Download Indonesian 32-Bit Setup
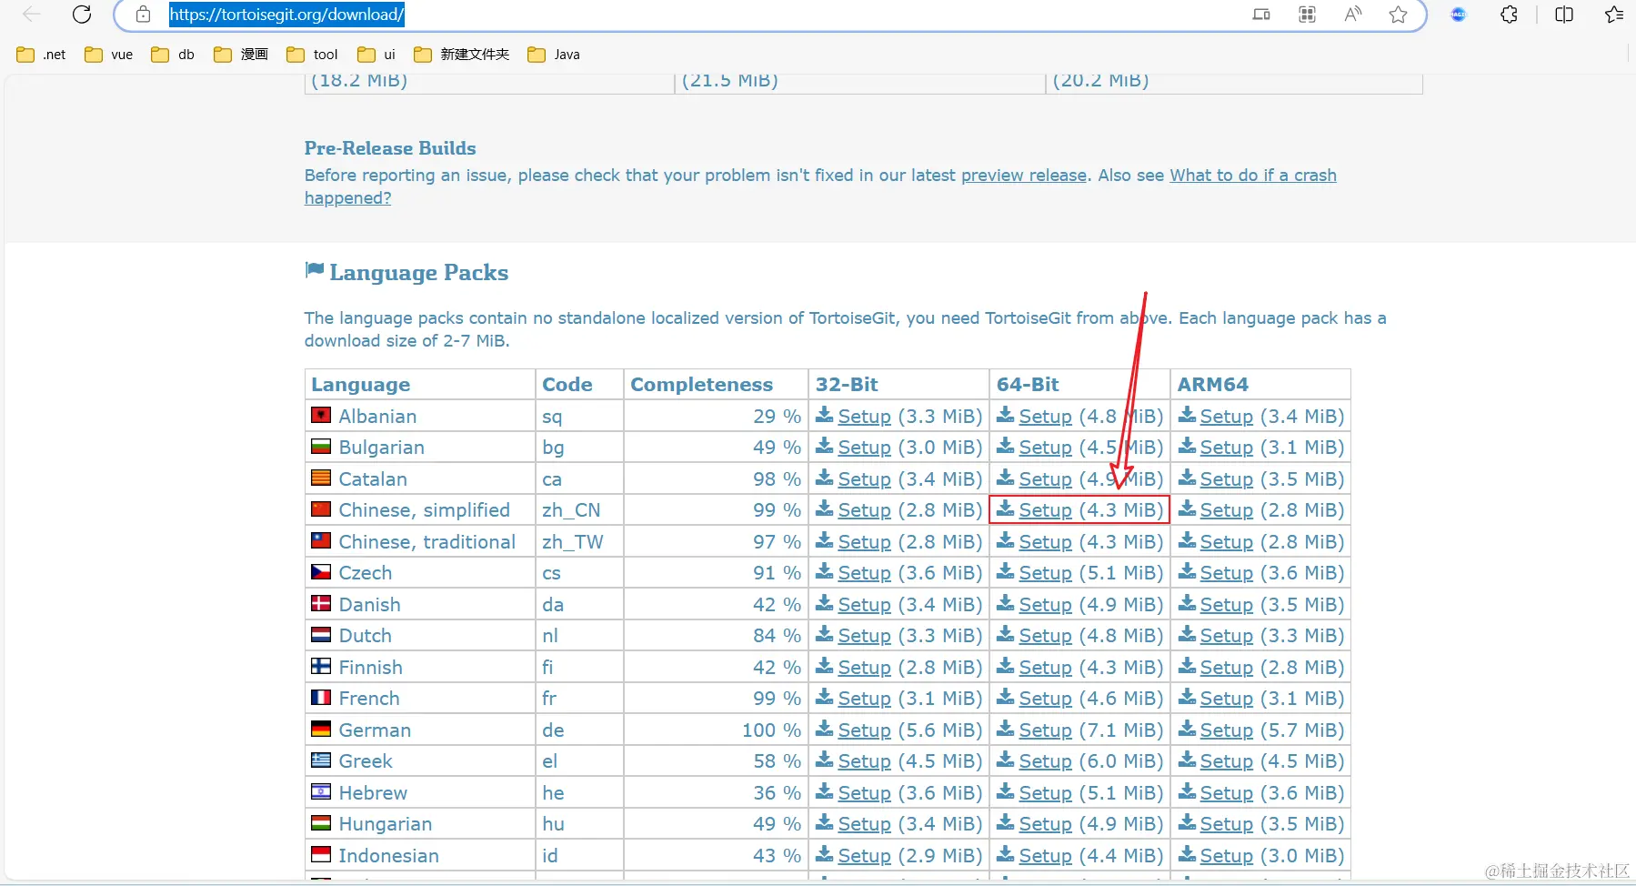The width and height of the screenshot is (1636, 886). point(865,856)
